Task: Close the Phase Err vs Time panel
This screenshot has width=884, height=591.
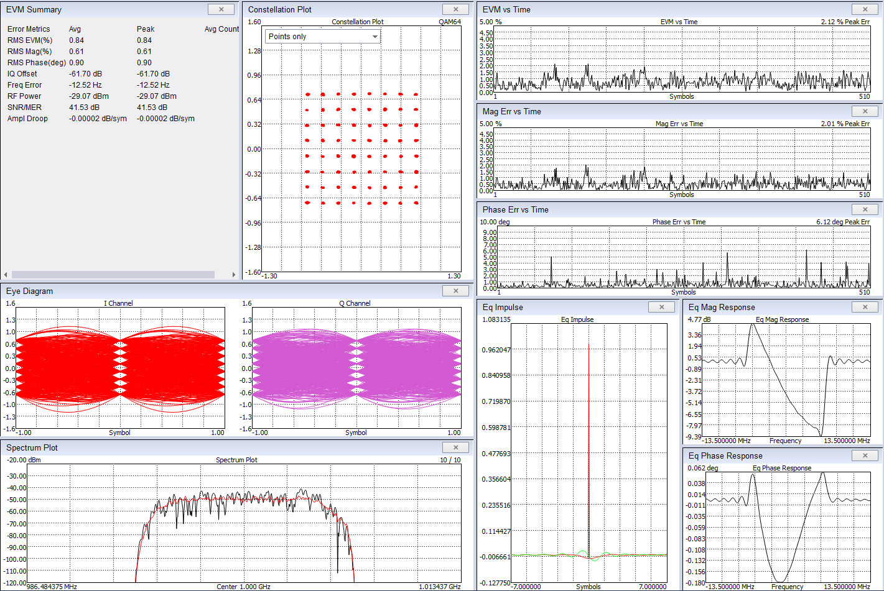Action: pyautogui.click(x=865, y=209)
